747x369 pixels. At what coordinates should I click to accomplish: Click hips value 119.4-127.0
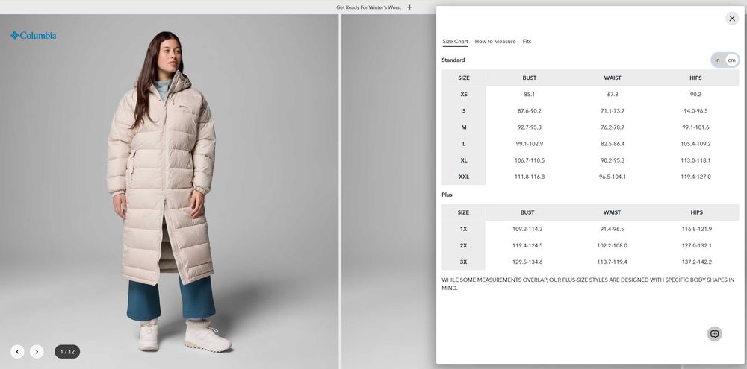[x=695, y=177]
